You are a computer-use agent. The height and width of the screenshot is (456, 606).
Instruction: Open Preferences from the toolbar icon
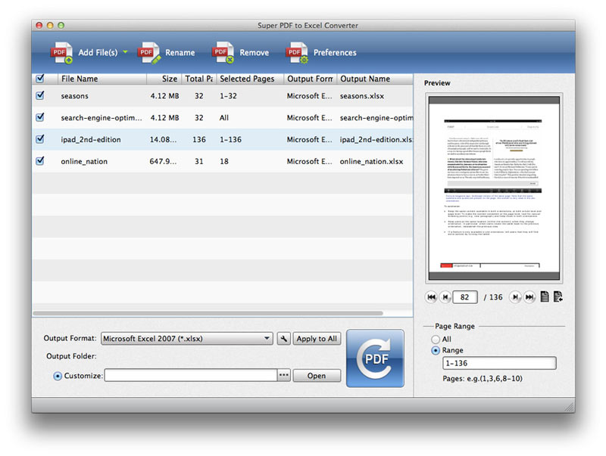(297, 52)
